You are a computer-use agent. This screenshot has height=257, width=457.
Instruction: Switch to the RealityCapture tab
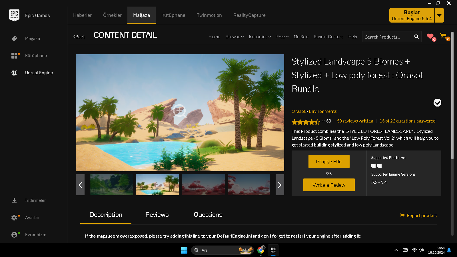click(249, 15)
